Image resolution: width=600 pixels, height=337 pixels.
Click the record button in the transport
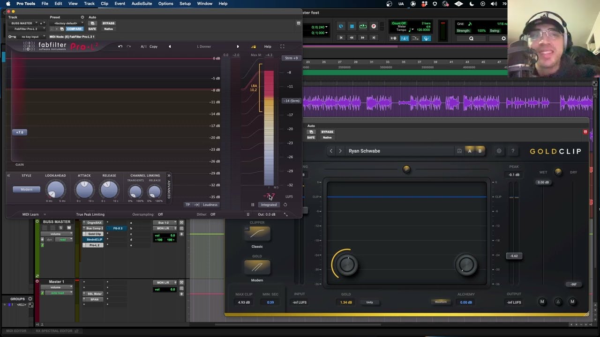click(x=374, y=27)
